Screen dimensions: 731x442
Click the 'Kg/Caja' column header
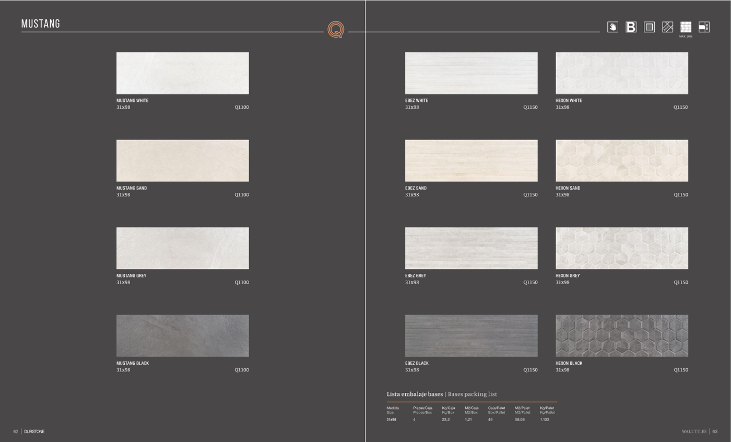coord(449,408)
